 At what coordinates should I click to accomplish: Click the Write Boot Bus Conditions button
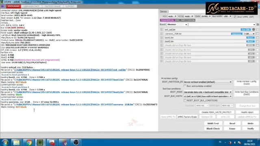pyautogui.click(x=247, y=93)
